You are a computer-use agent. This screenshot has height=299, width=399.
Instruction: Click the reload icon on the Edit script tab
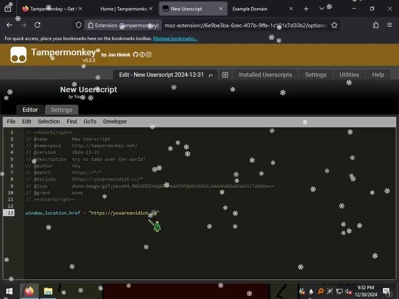coord(210,75)
